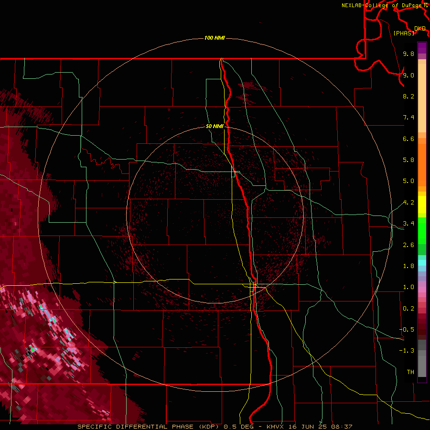
Task: Select the NEXLAB-College of DuPage credit text
Action: point(381,5)
